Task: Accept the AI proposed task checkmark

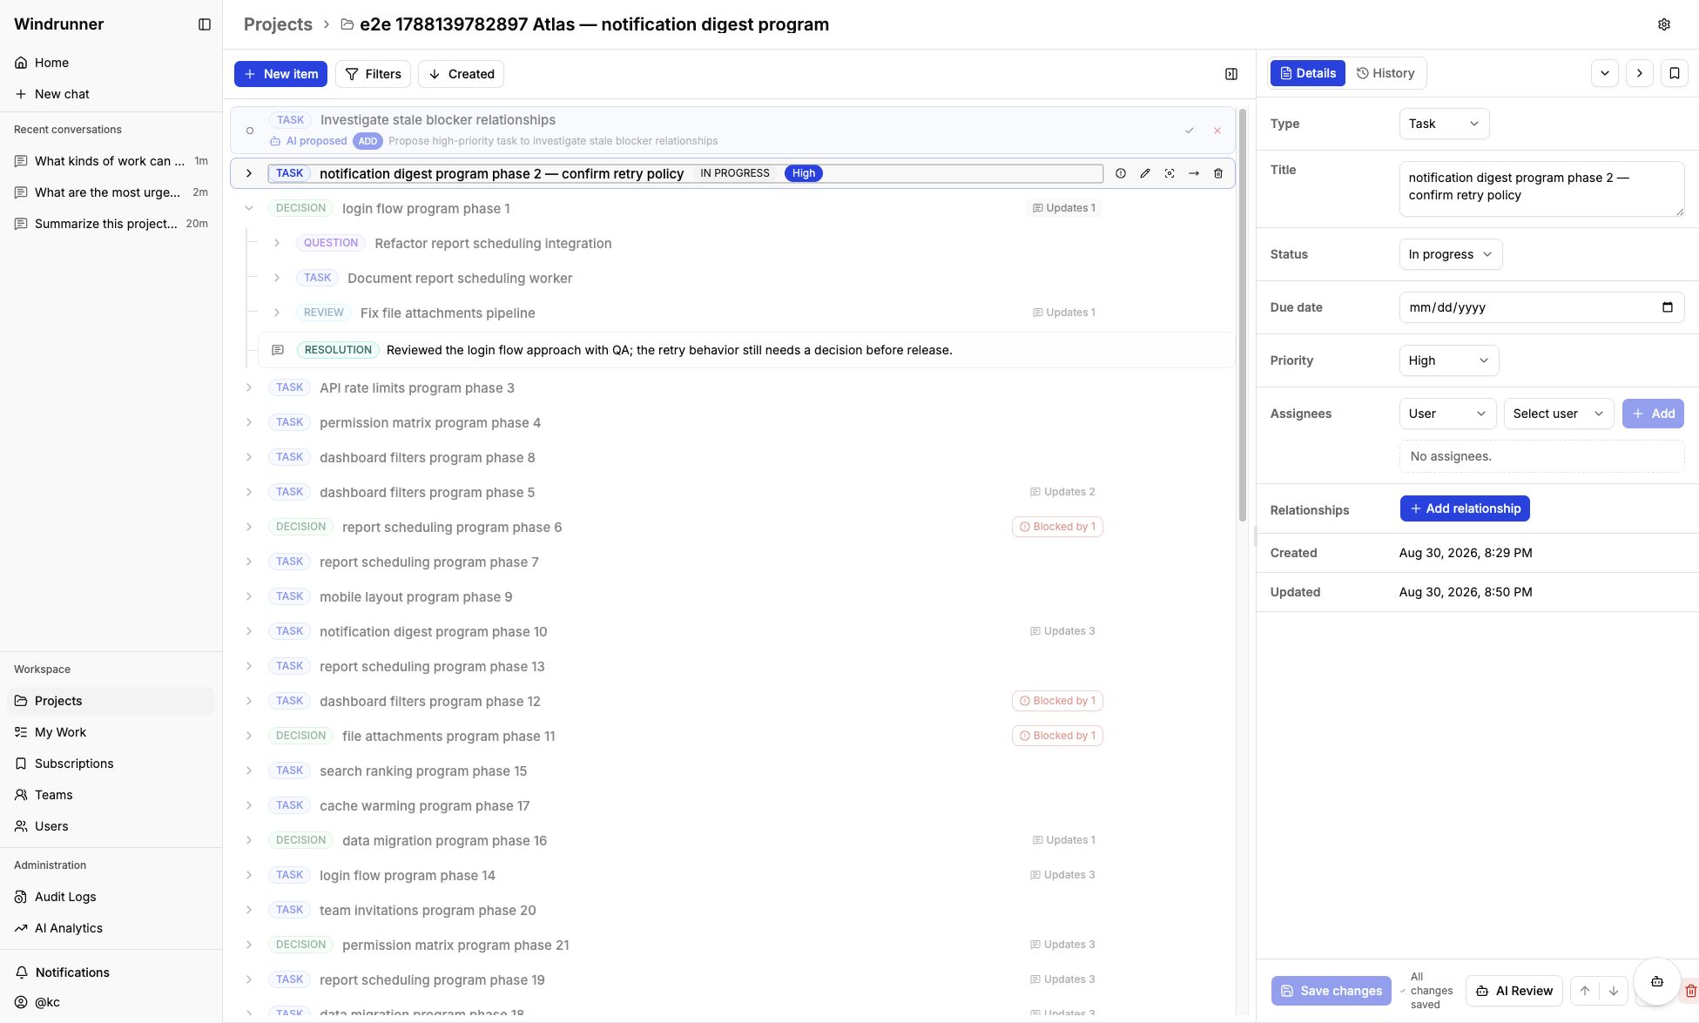Action: click(x=1190, y=131)
